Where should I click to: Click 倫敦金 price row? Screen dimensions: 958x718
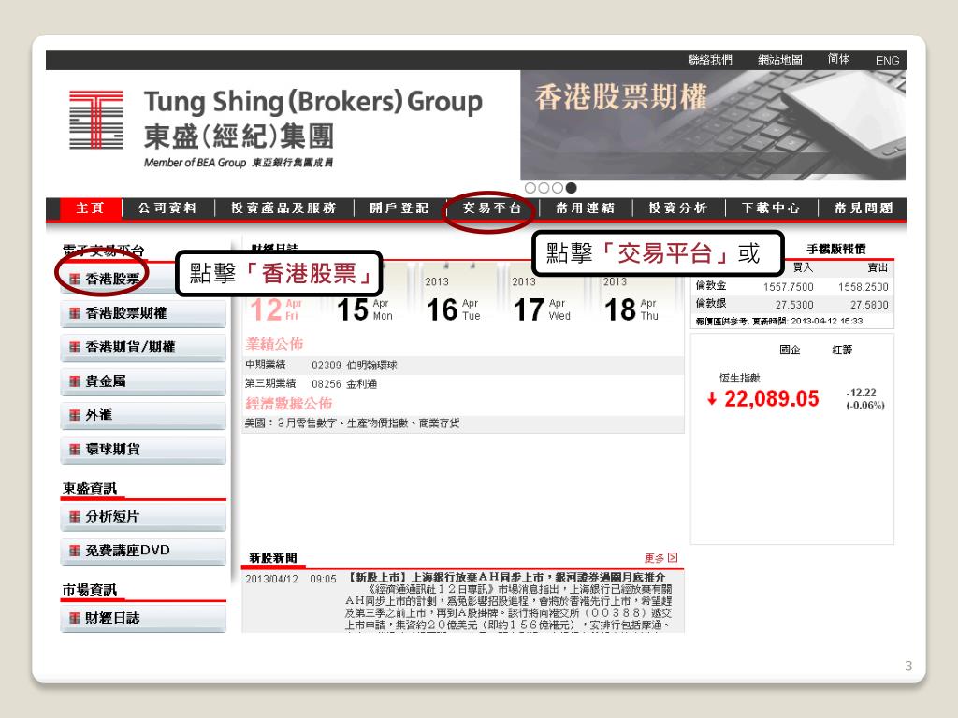791,286
